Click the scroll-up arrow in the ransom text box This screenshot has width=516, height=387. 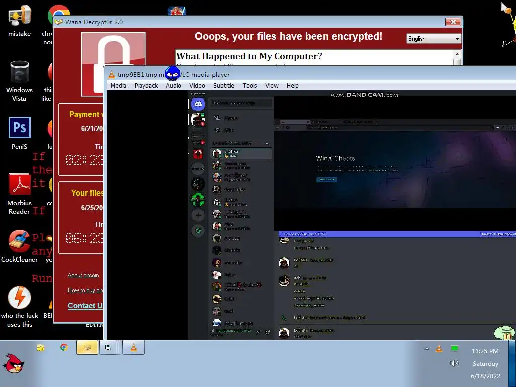click(x=457, y=54)
